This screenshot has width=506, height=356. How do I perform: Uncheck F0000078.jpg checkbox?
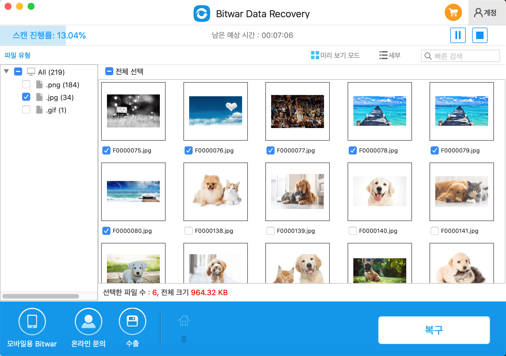[x=353, y=150]
